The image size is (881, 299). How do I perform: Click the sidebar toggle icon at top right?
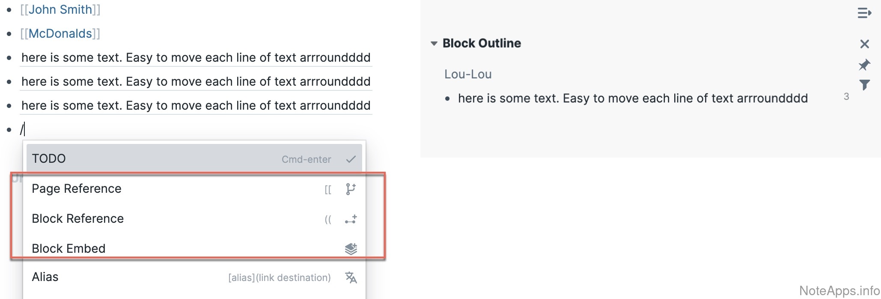[864, 13]
